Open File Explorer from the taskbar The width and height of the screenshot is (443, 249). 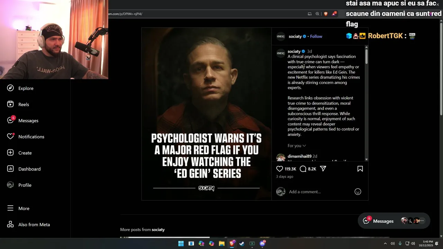click(x=222, y=243)
